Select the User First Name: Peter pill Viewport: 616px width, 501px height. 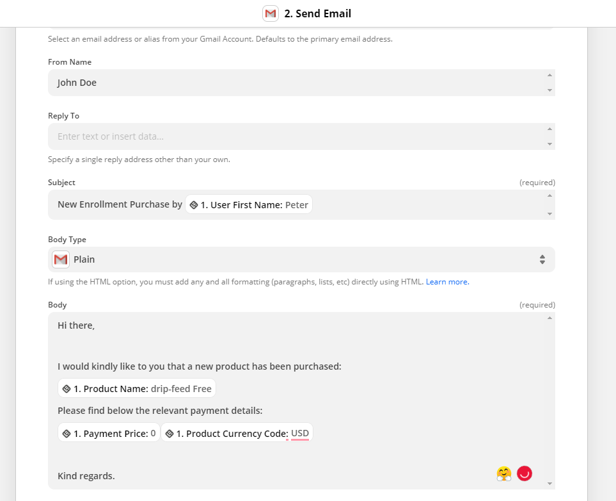249,204
